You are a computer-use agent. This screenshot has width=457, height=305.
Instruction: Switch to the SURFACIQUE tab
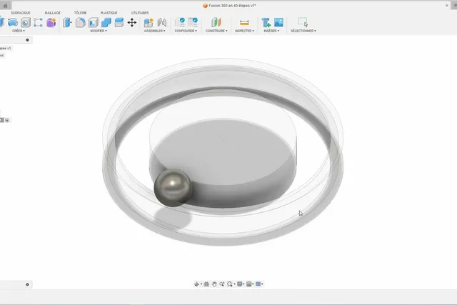[x=21, y=13]
